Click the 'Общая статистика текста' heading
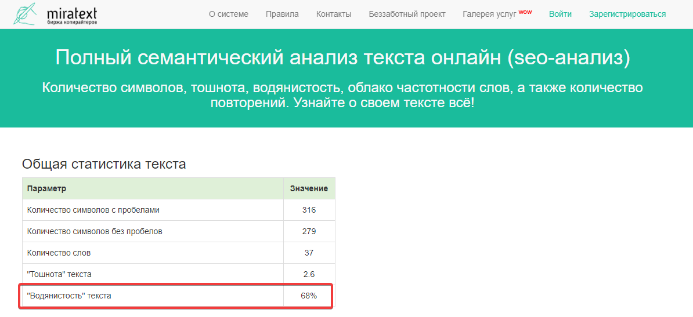Viewport: 693px width, 317px height. click(x=104, y=164)
